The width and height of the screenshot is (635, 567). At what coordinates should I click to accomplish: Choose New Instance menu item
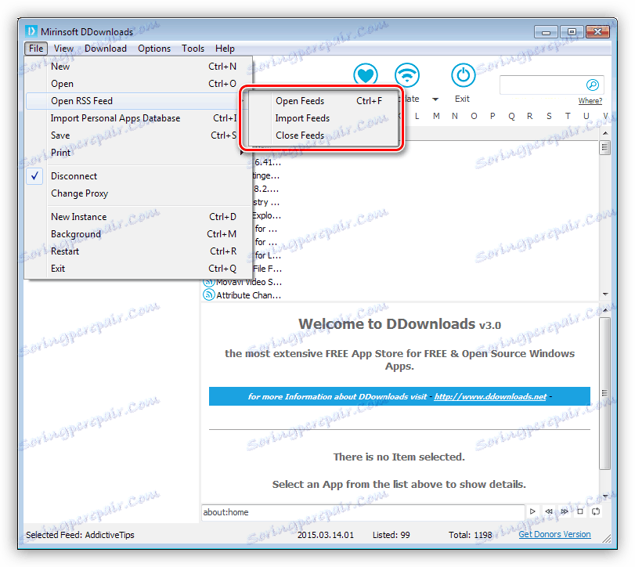138,217
